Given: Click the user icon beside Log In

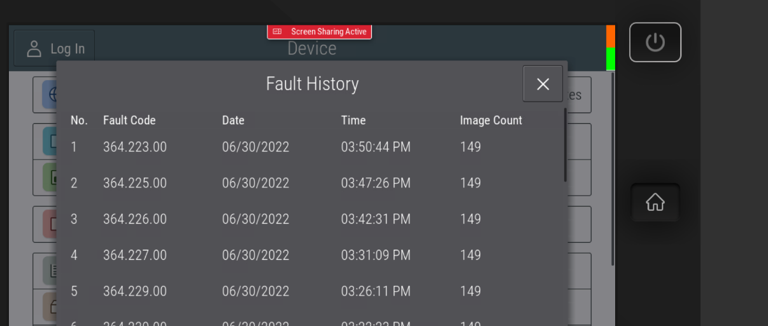Looking at the screenshot, I should [34, 49].
